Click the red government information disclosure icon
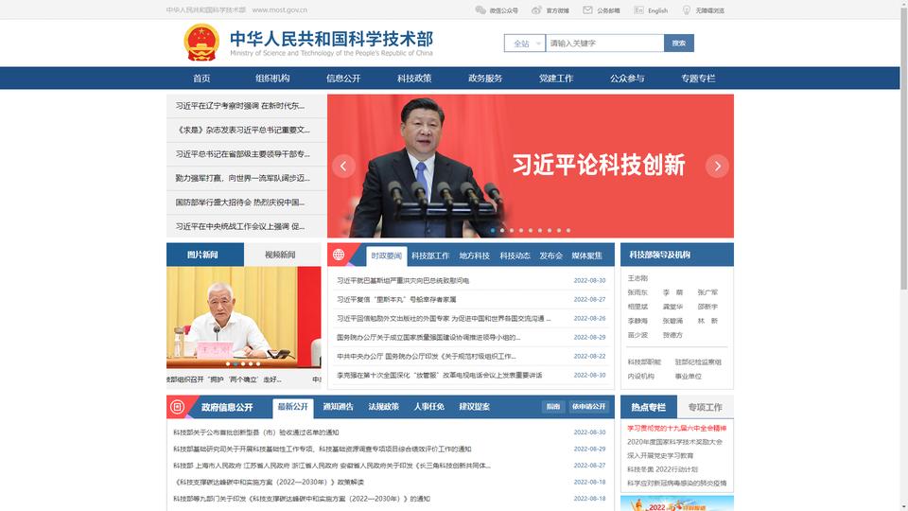This screenshot has height=511, width=908. [177, 407]
